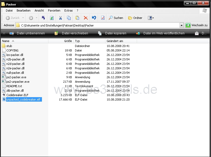Sort by Geändert am column header

(x=121, y=41)
